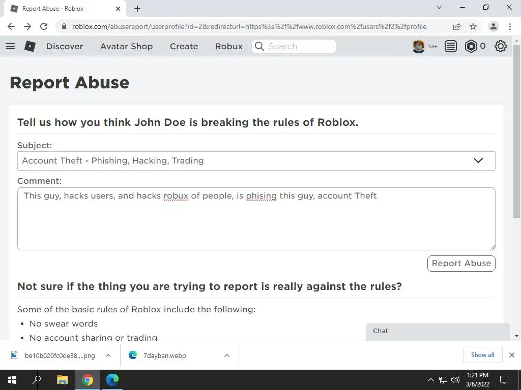This screenshot has height=390, width=521.
Task: Open the volume tray icon
Action: (x=455, y=380)
